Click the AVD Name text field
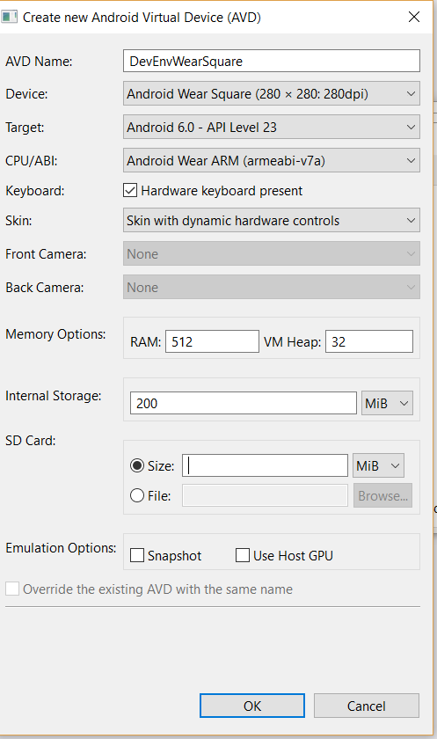This screenshot has width=437, height=739. coord(272,61)
